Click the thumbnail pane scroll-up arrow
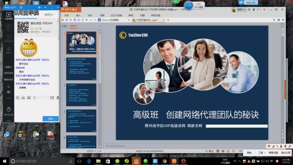293x165 pixels. pyautogui.click(x=100, y=32)
